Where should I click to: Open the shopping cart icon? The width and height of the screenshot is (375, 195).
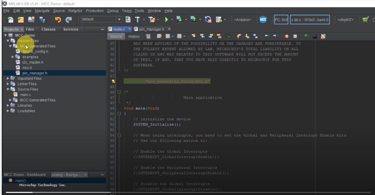366,20
